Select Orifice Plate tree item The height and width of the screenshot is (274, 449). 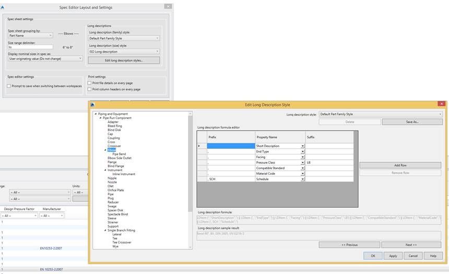tap(116, 190)
